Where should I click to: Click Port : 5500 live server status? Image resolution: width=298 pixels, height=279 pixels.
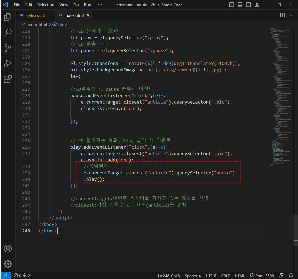coord(262,276)
